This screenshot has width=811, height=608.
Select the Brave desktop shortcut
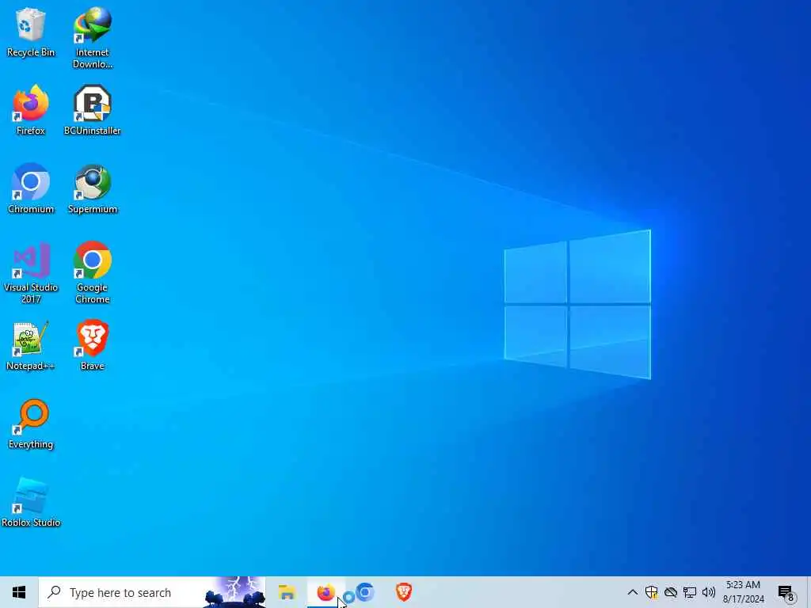click(92, 345)
